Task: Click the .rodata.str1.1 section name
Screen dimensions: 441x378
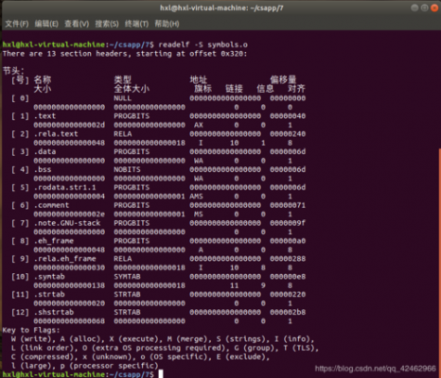Action: 65,187
